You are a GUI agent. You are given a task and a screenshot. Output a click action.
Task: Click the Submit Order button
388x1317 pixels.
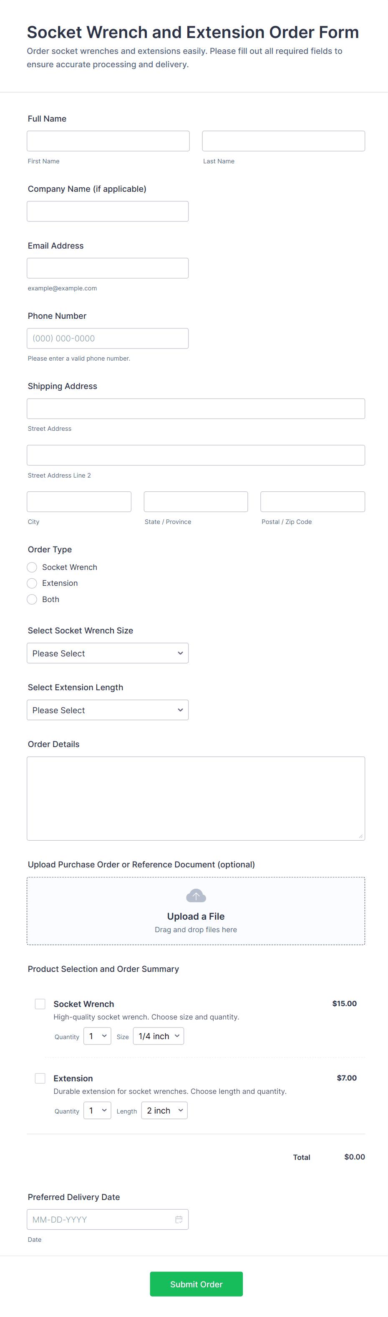[196, 1284]
